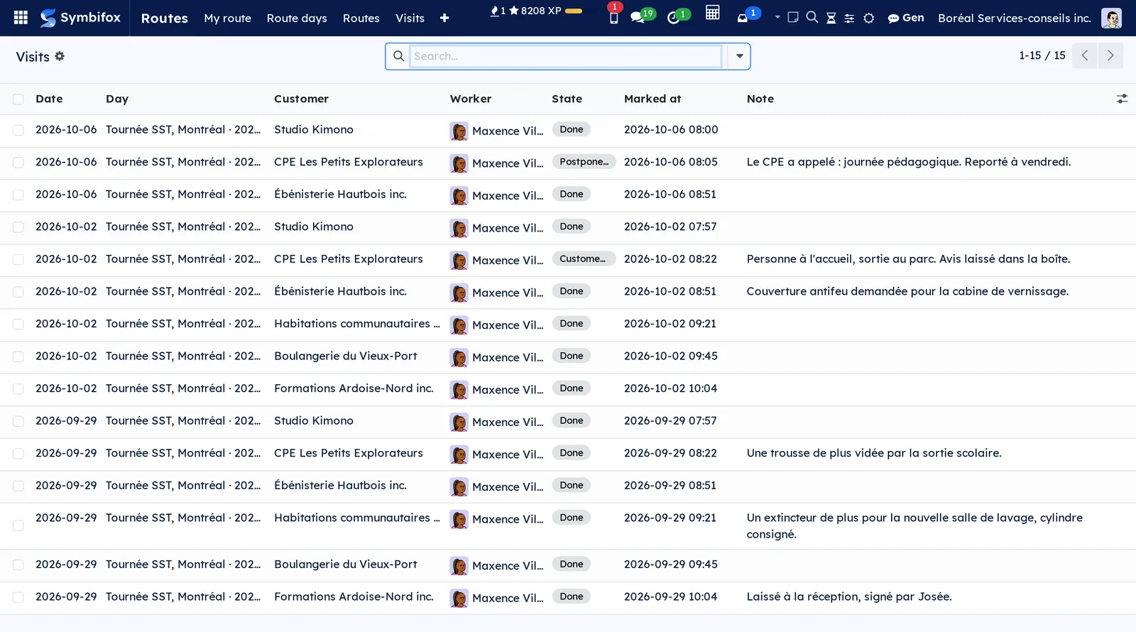Click the streak flame counter
The height and width of the screenshot is (632, 1136).
tap(498, 11)
